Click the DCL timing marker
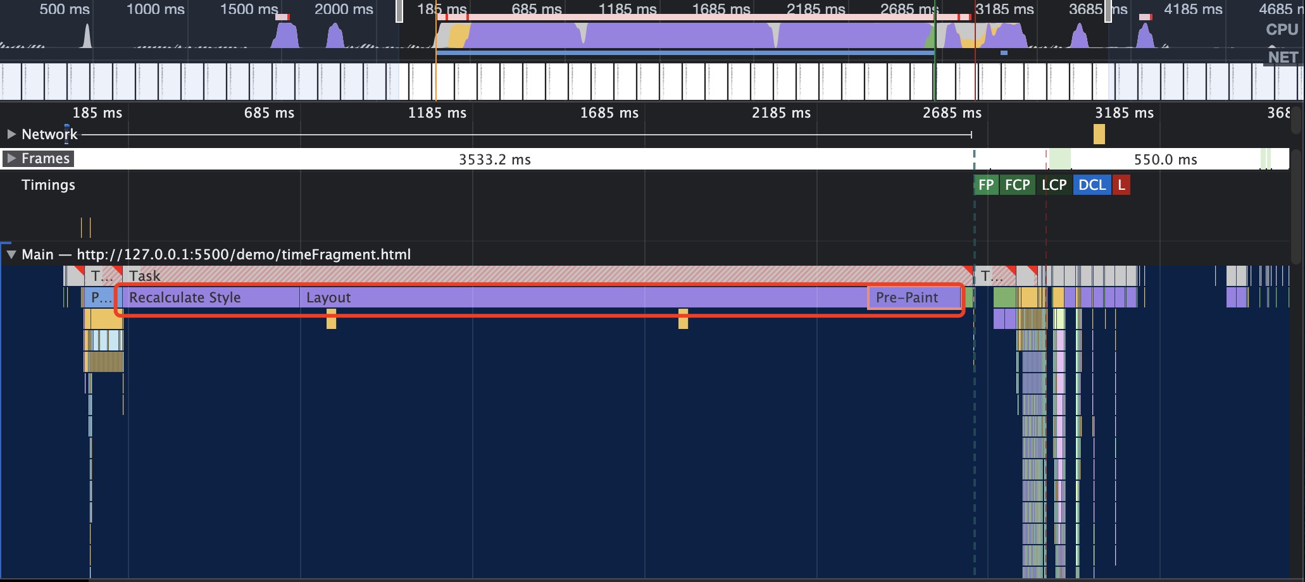The width and height of the screenshot is (1305, 582). pyautogui.click(x=1092, y=185)
